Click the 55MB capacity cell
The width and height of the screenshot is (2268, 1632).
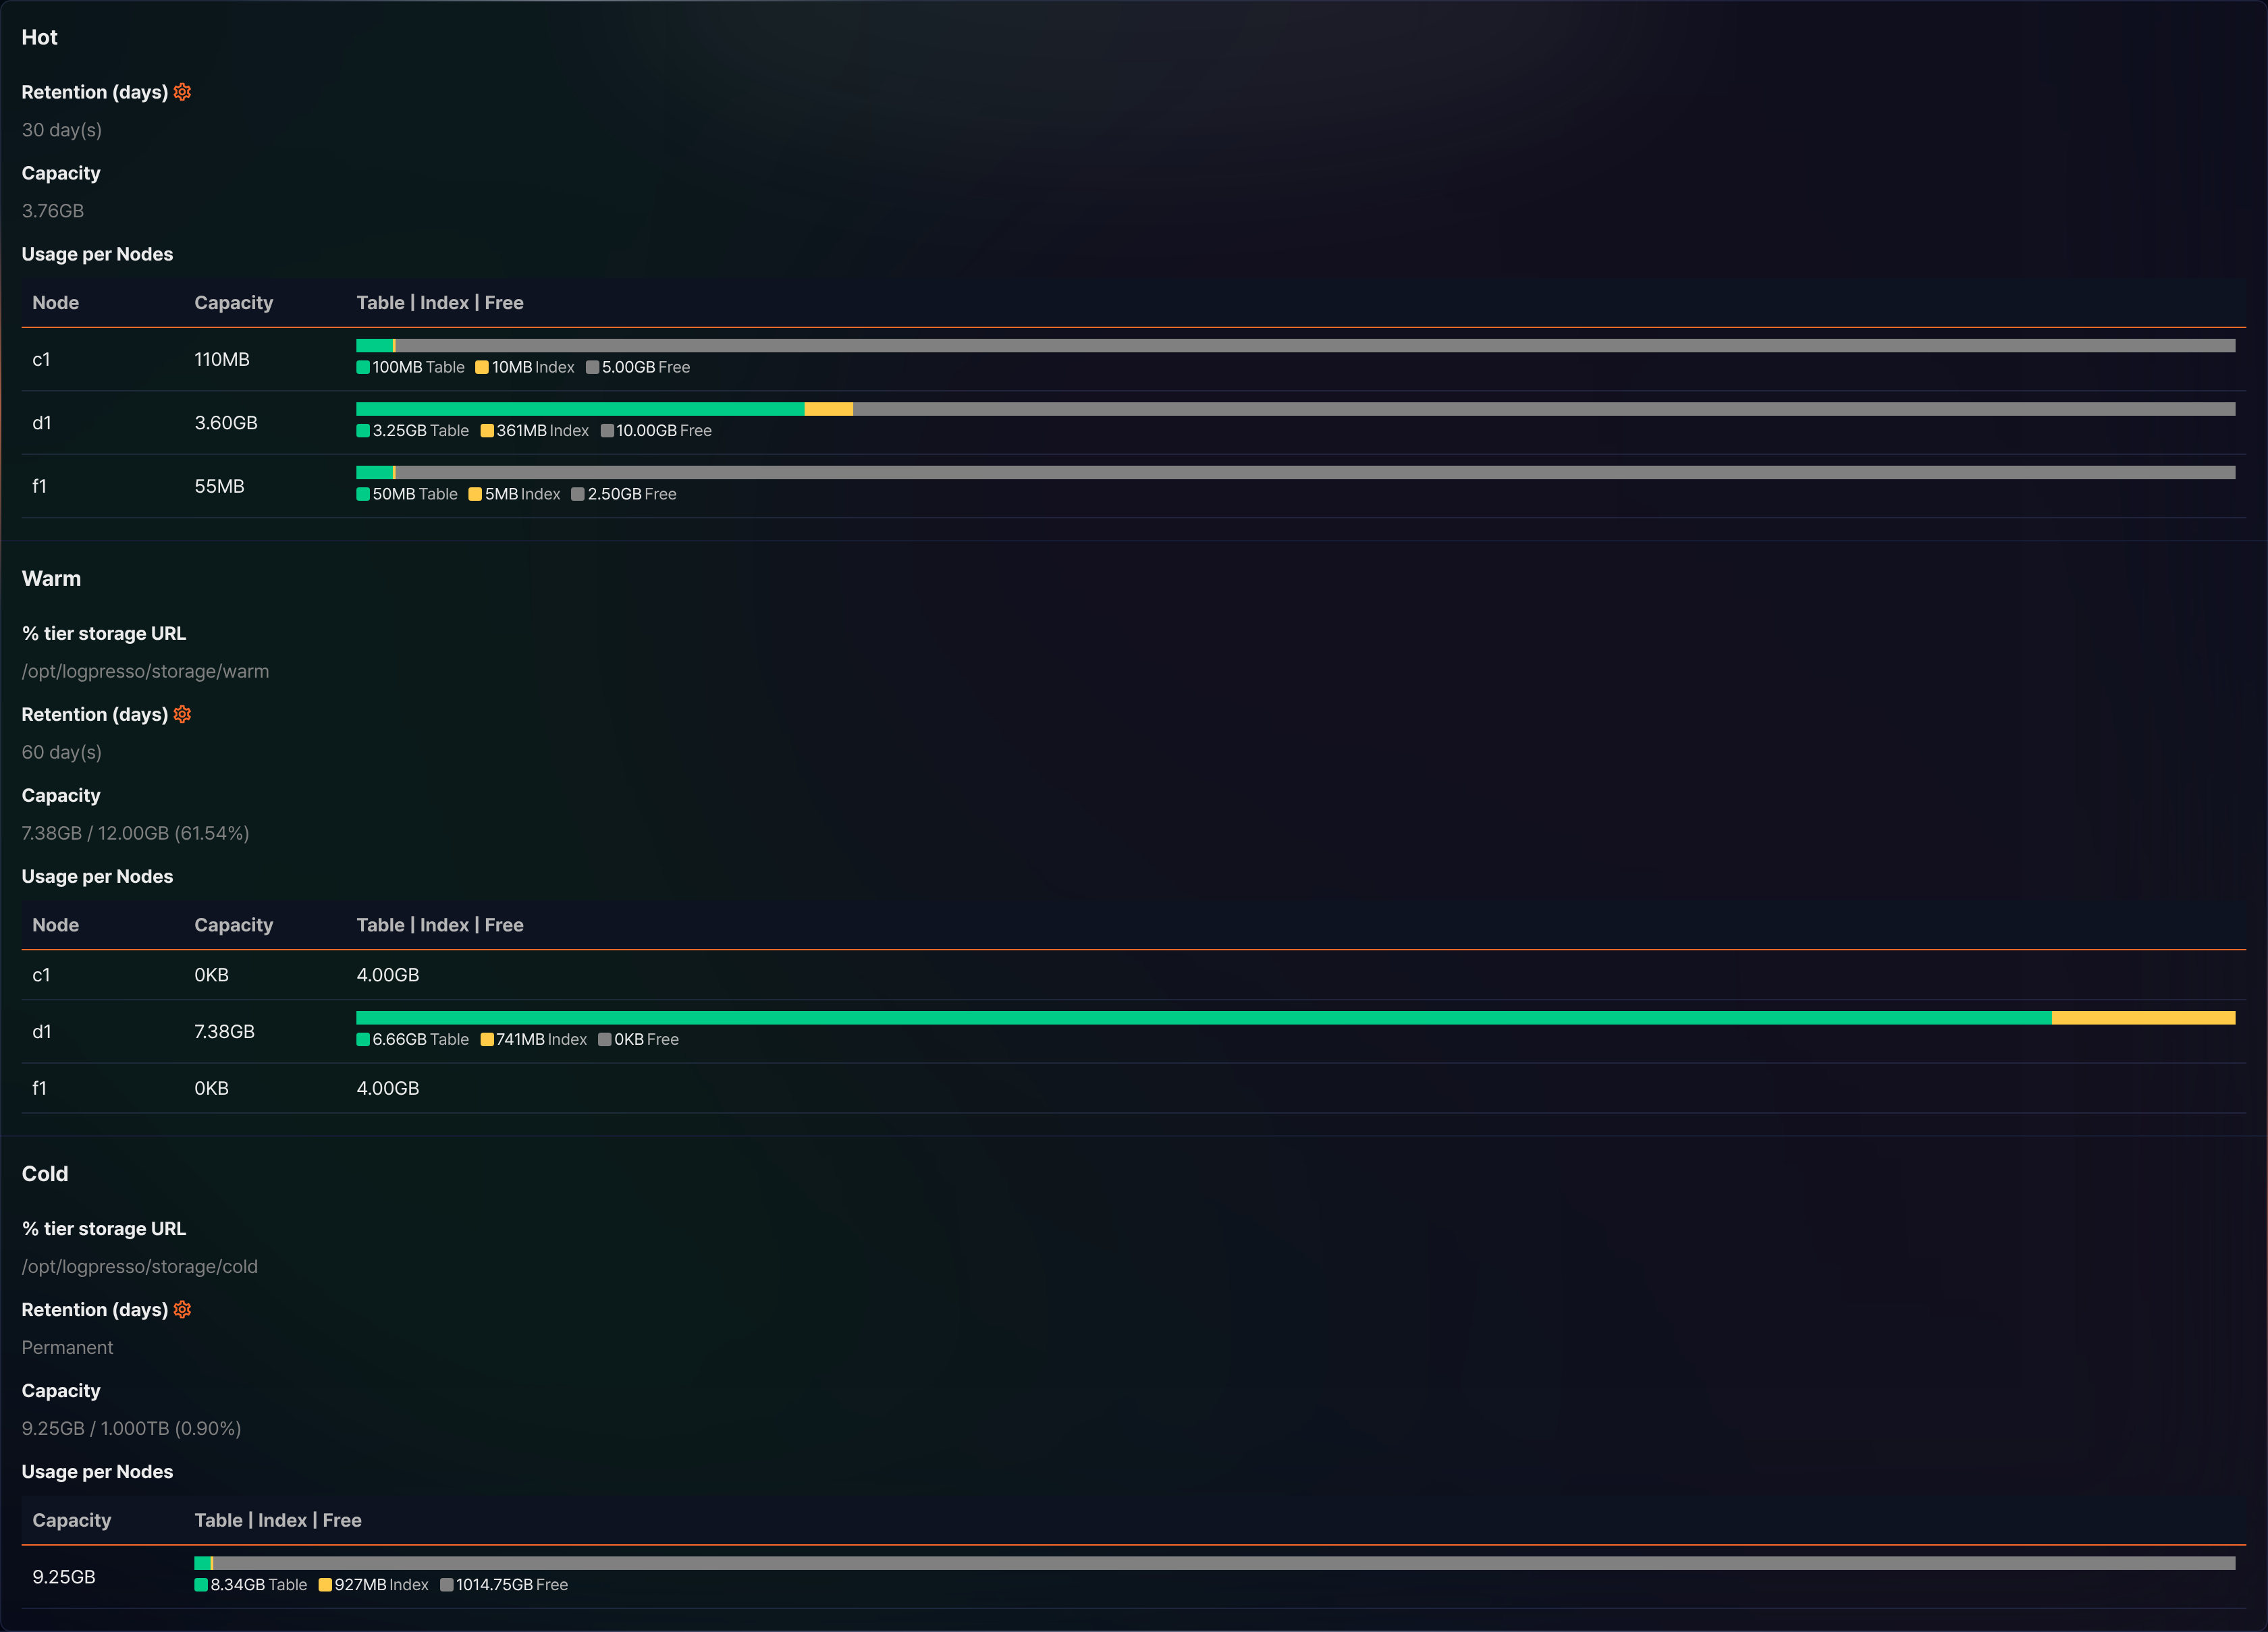(x=219, y=486)
